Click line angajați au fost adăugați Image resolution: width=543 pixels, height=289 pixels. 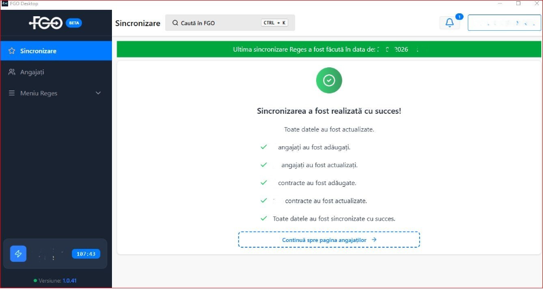[314, 147]
